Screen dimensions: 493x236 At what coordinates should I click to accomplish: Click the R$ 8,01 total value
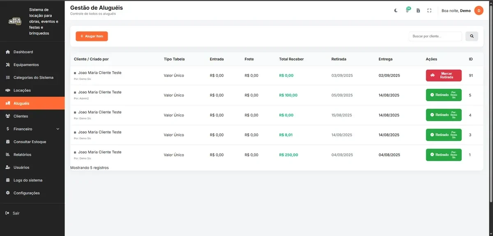pyautogui.click(x=286, y=135)
